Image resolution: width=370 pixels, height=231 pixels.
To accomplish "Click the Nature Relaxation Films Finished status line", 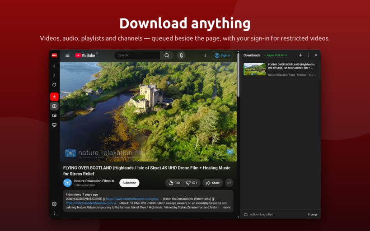I will (x=292, y=75).
